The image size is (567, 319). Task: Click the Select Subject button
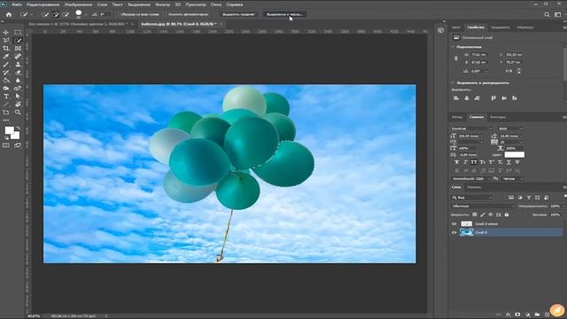tap(238, 14)
